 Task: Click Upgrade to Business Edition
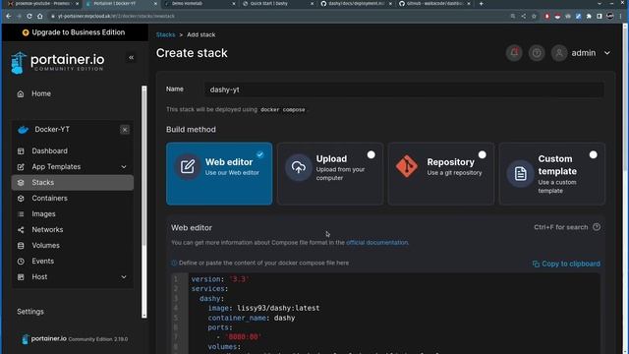74,32
